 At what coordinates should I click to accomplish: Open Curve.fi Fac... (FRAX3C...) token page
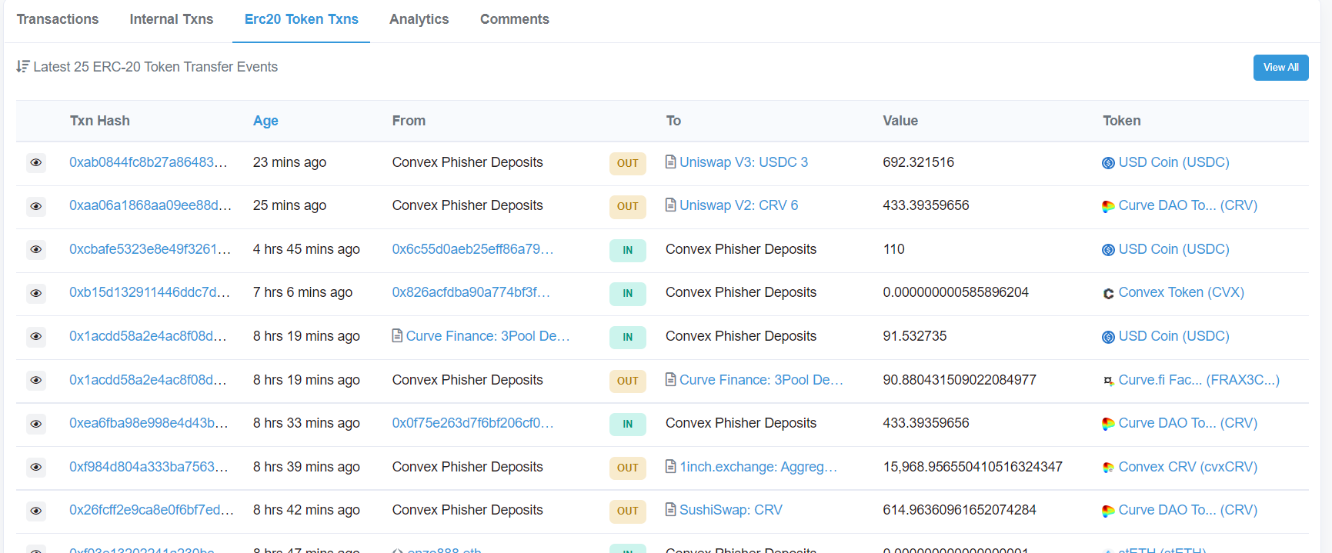point(1199,380)
